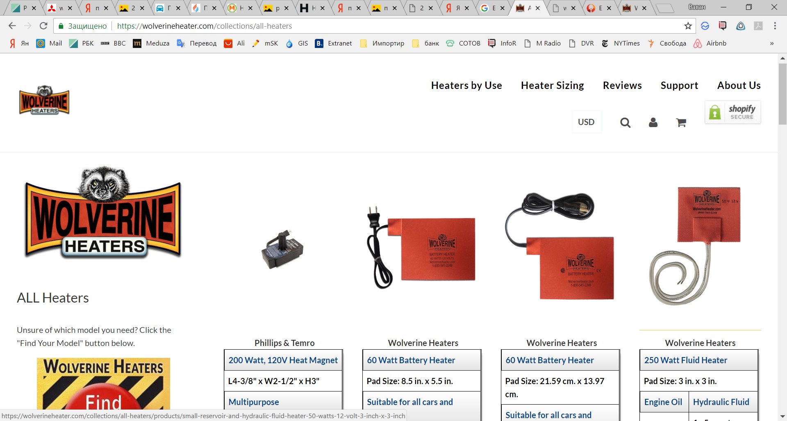This screenshot has height=421, width=787.
Task: Click the page's vertical scrollbar thumb
Action: click(x=782, y=93)
